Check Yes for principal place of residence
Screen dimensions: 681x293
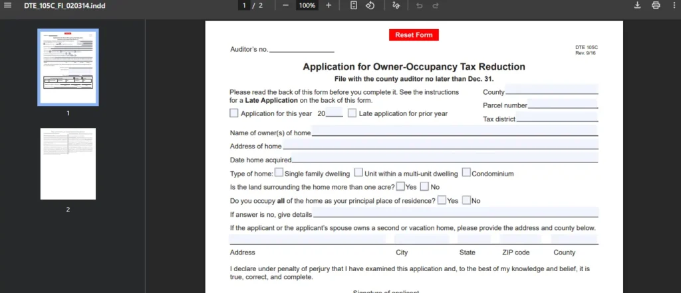point(442,200)
